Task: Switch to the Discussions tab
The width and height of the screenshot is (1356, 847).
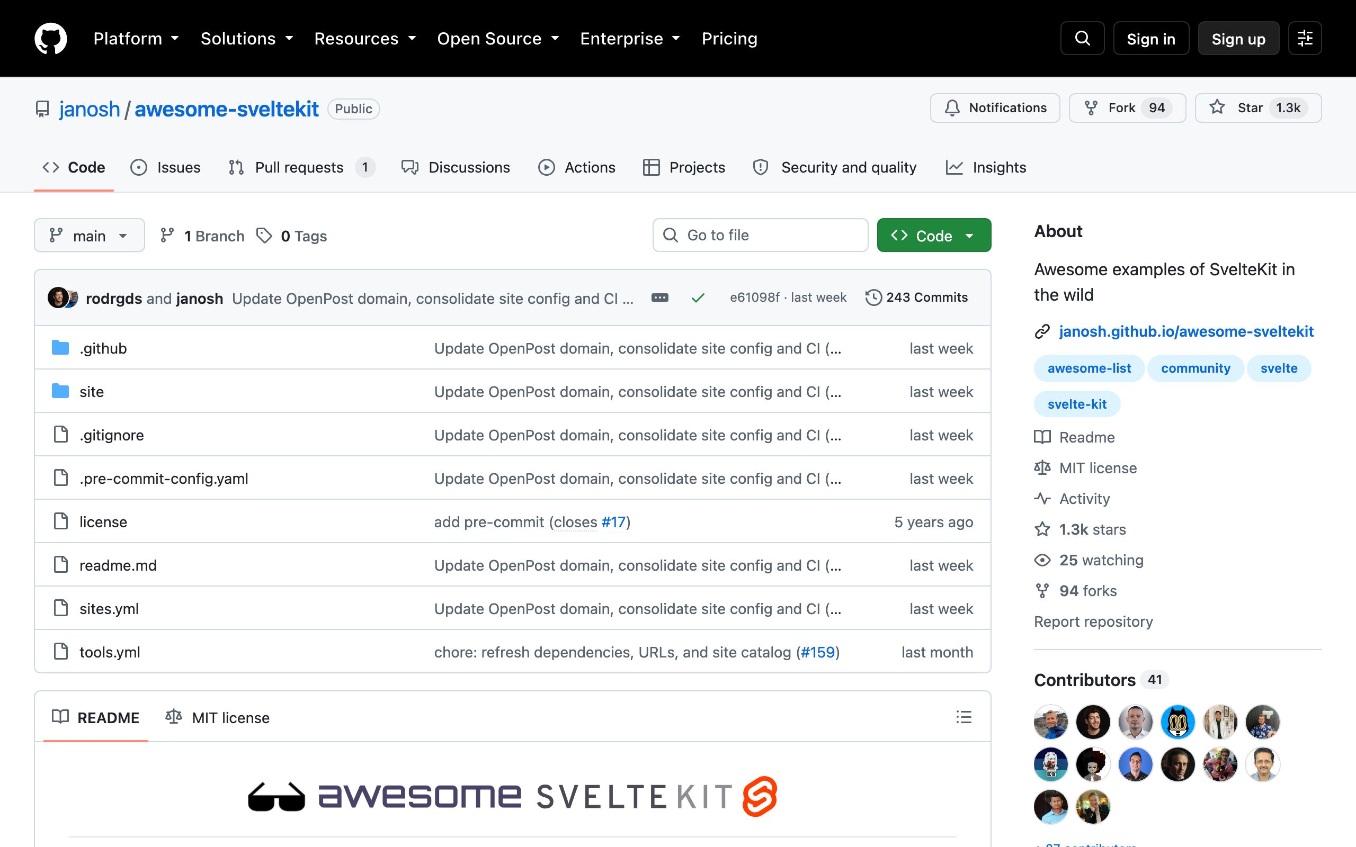Action: click(x=456, y=167)
